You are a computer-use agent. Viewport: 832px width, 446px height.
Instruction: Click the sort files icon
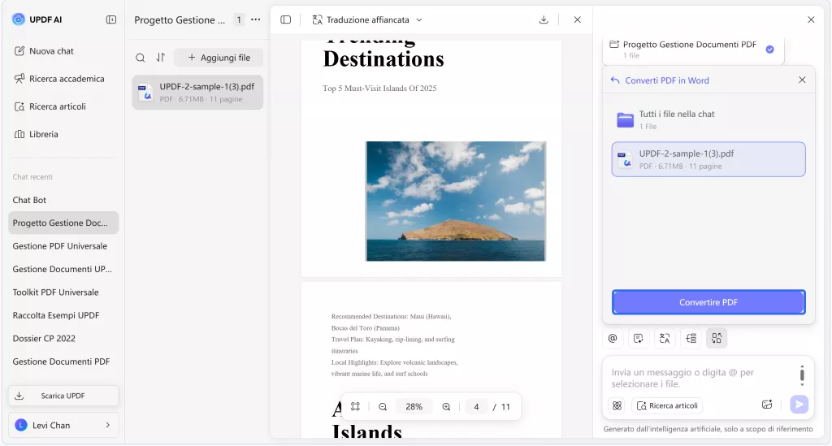coord(161,58)
